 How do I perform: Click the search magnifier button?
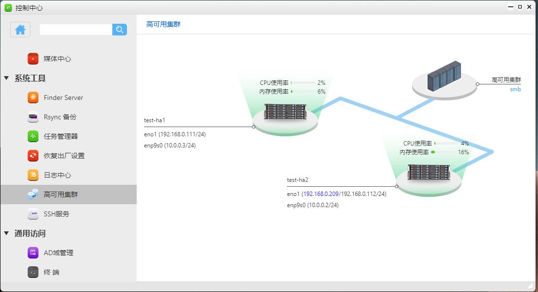[119, 30]
